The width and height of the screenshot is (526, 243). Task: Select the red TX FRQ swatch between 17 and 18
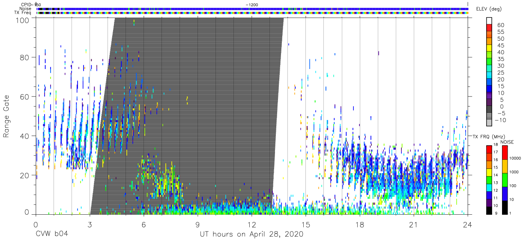point(489,149)
